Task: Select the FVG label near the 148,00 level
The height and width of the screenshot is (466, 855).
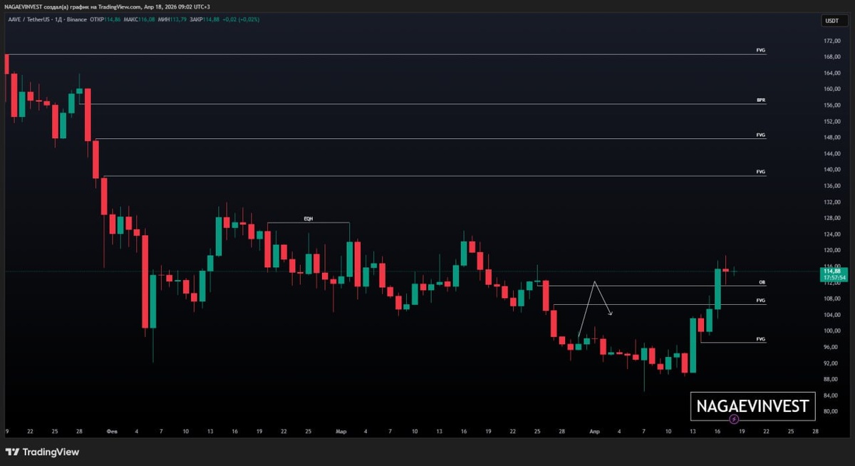Action: pos(761,135)
